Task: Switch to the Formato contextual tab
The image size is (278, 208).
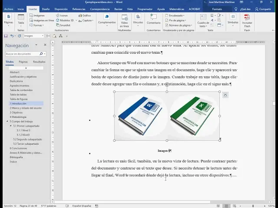Action: tap(217, 9)
